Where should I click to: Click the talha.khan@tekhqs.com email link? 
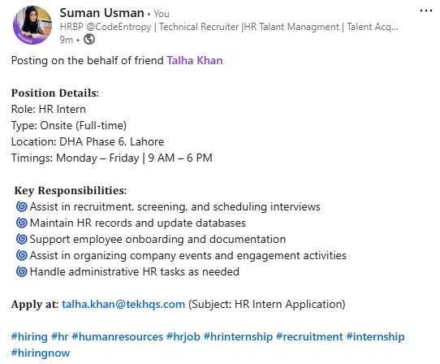(x=123, y=304)
